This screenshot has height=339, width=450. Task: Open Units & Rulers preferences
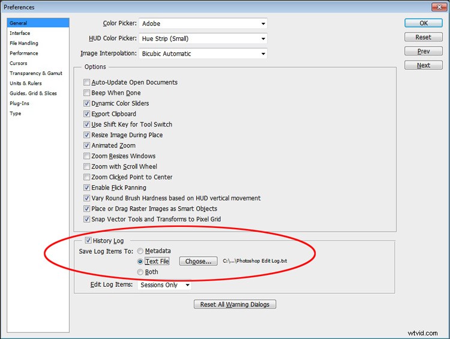[26, 83]
